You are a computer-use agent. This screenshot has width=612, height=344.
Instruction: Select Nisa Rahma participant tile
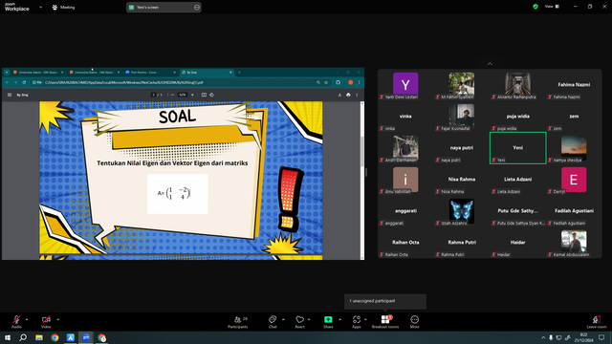pos(462,180)
